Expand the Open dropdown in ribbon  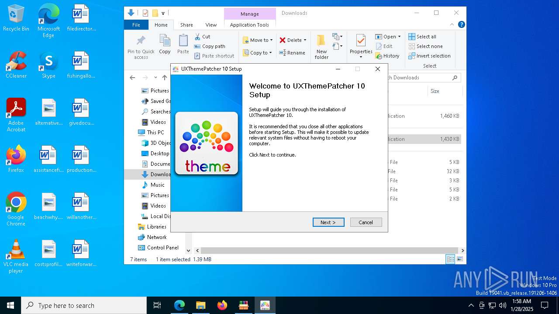point(399,37)
